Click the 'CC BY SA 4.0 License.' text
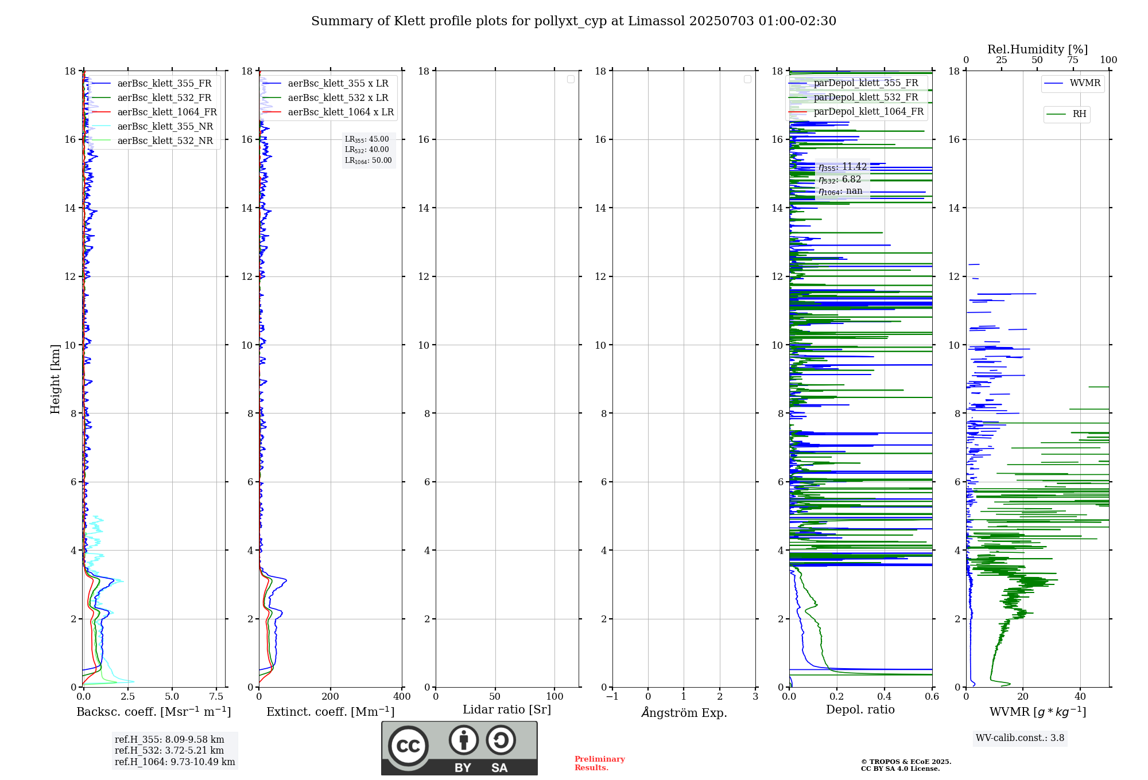 pos(901,769)
